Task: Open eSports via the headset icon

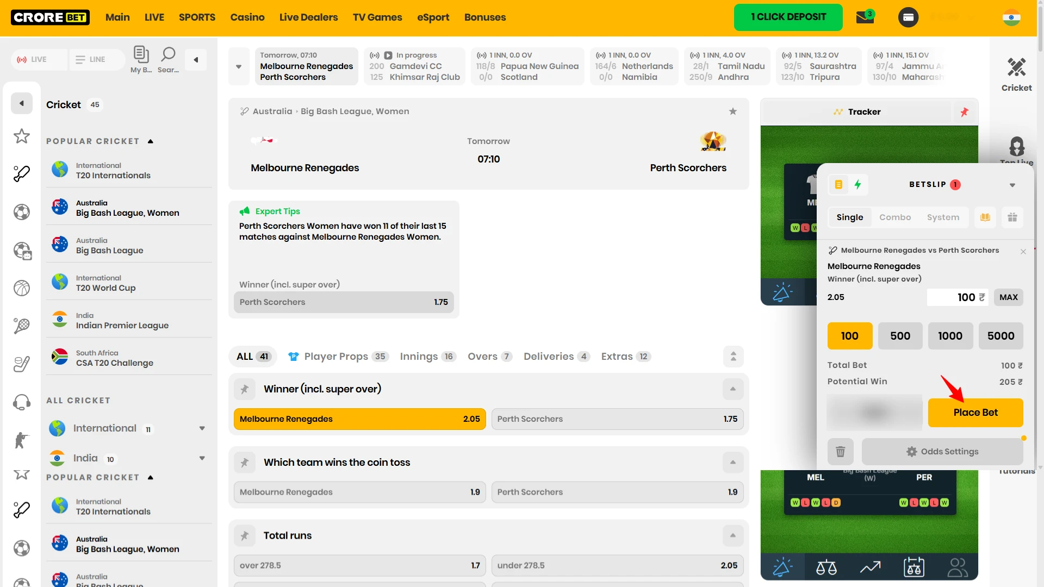Action: [x=22, y=402]
